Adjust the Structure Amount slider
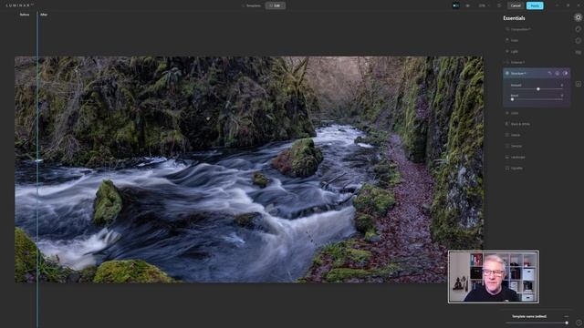This screenshot has width=584, height=328. pos(537,89)
